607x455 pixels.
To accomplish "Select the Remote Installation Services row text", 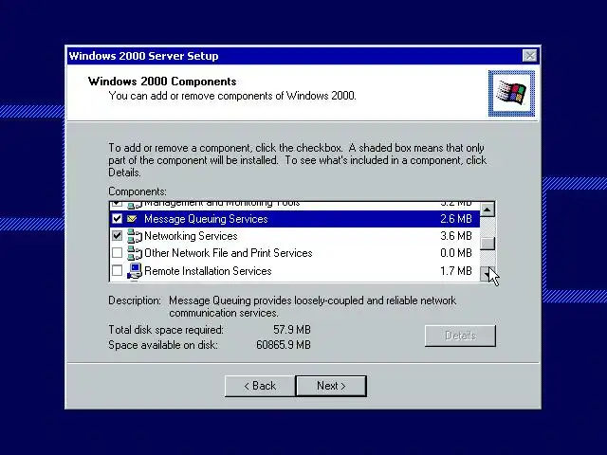I will (x=208, y=271).
